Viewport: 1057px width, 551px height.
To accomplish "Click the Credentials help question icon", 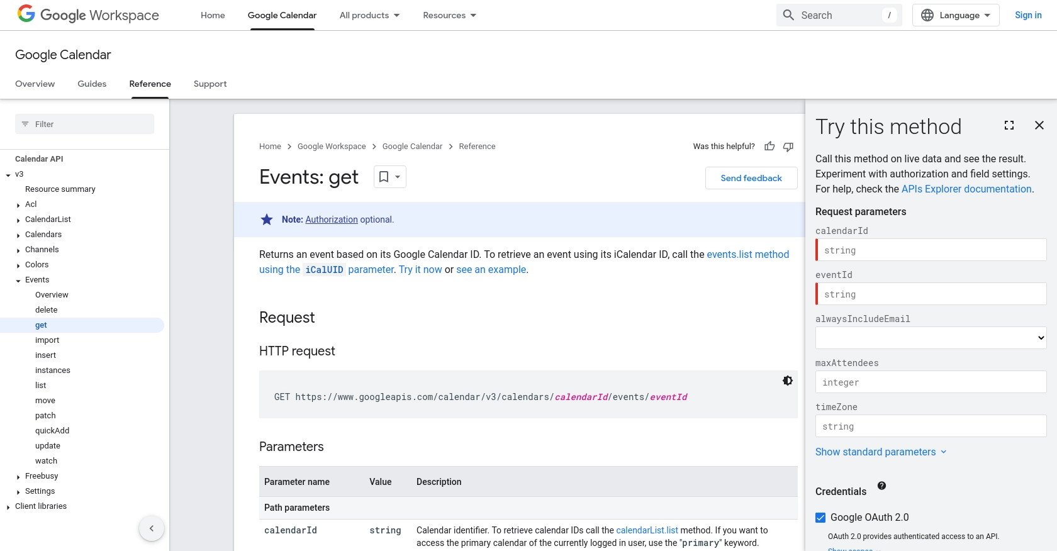I will click(x=881, y=486).
